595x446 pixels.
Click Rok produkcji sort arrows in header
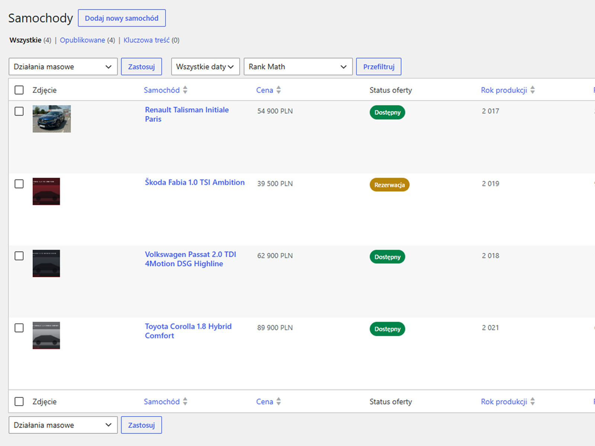click(x=533, y=90)
